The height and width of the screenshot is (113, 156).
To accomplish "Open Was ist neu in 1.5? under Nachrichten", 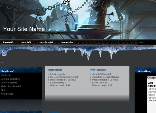I will (60, 85).
